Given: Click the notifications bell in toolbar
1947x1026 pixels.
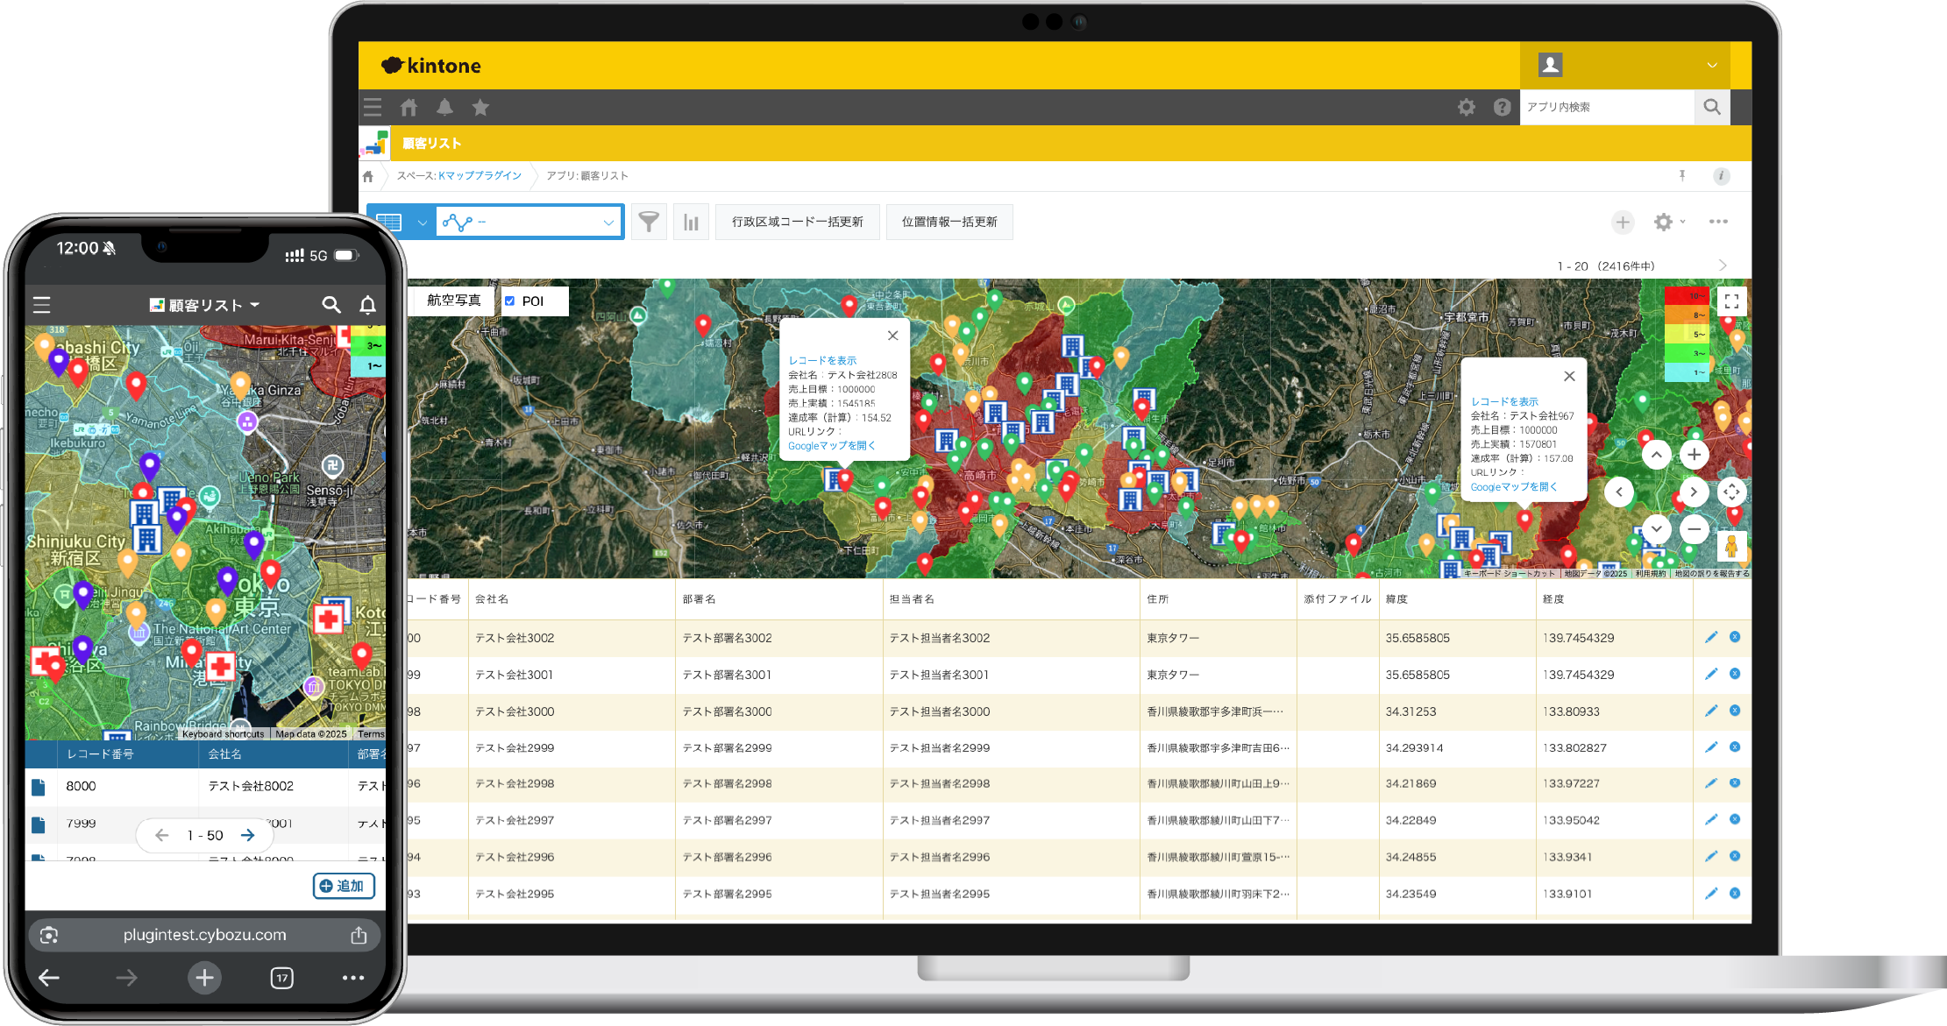Looking at the screenshot, I should coord(444,108).
